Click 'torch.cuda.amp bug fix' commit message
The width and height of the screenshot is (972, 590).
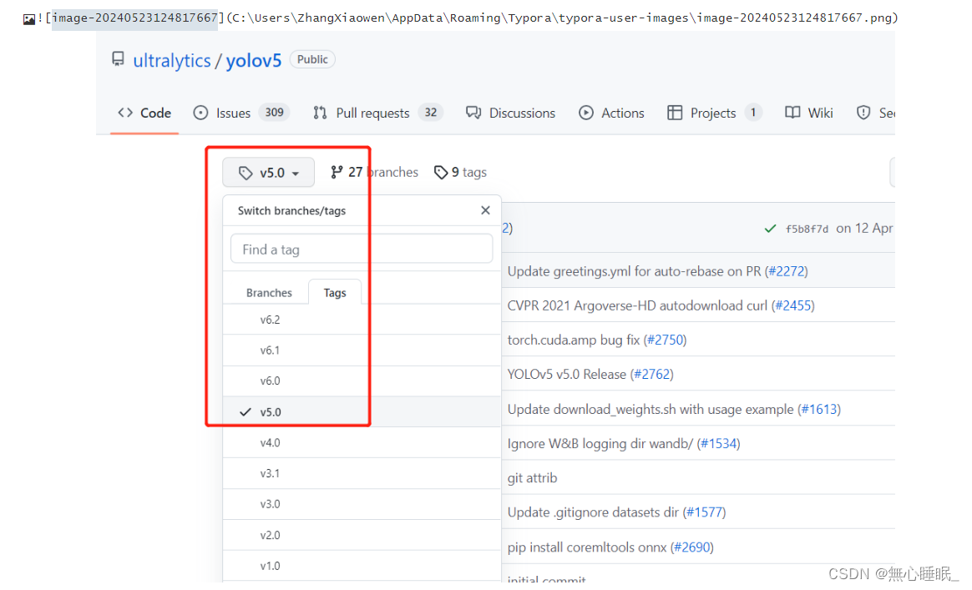[x=574, y=340]
